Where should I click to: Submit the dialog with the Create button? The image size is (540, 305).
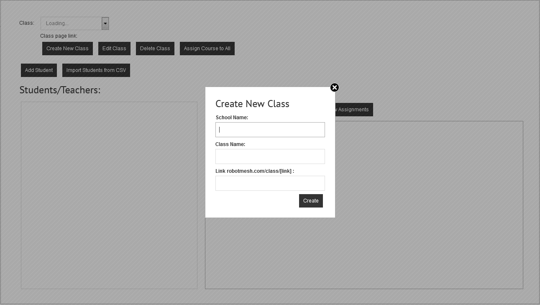click(311, 201)
